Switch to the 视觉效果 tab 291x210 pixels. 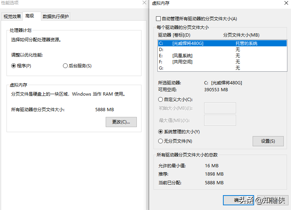click(12, 16)
